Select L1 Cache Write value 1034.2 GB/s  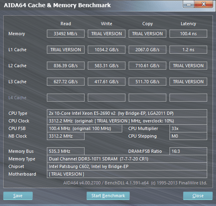tap(107, 50)
